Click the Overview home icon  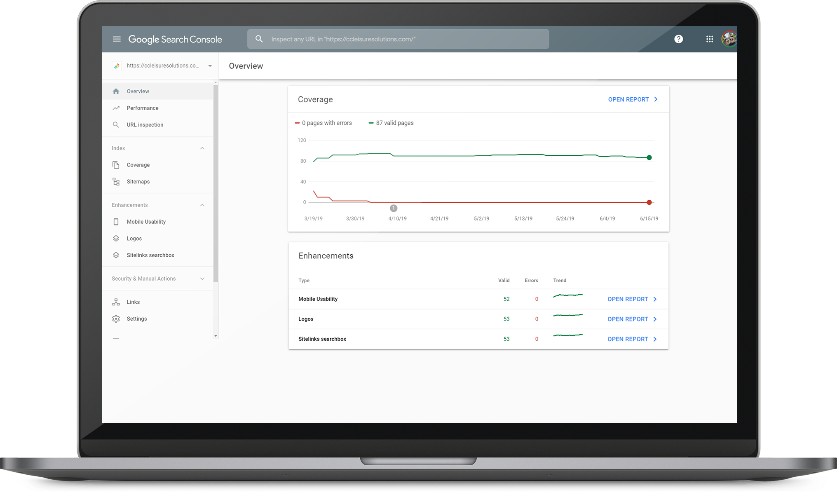116,91
